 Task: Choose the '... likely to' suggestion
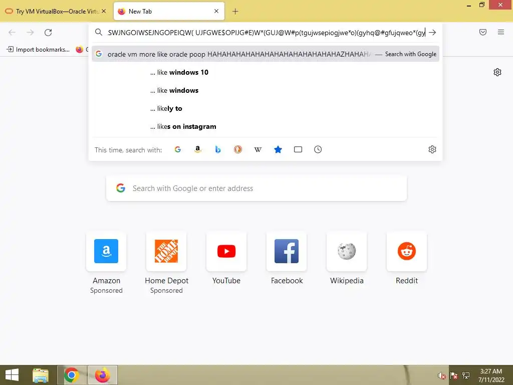(x=266, y=108)
